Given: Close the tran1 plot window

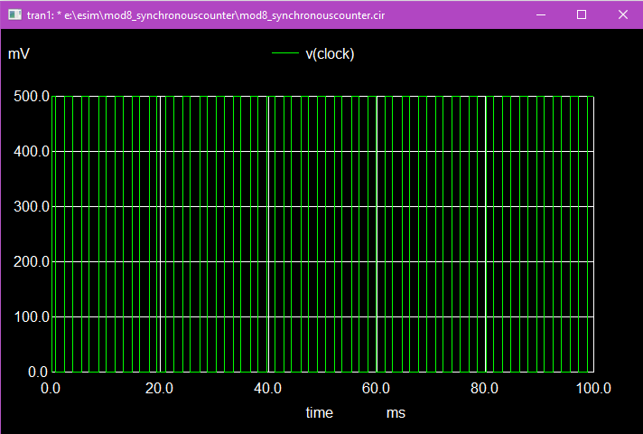Looking at the screenshot, I should [622, 14].
